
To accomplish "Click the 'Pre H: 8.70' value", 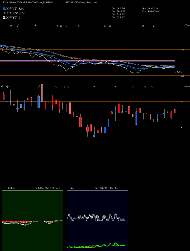I will point(118,11).
